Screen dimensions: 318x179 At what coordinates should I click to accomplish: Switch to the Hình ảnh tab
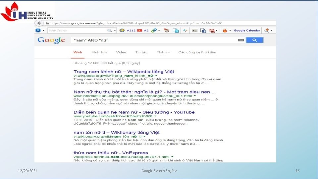[x=99, y=52]
